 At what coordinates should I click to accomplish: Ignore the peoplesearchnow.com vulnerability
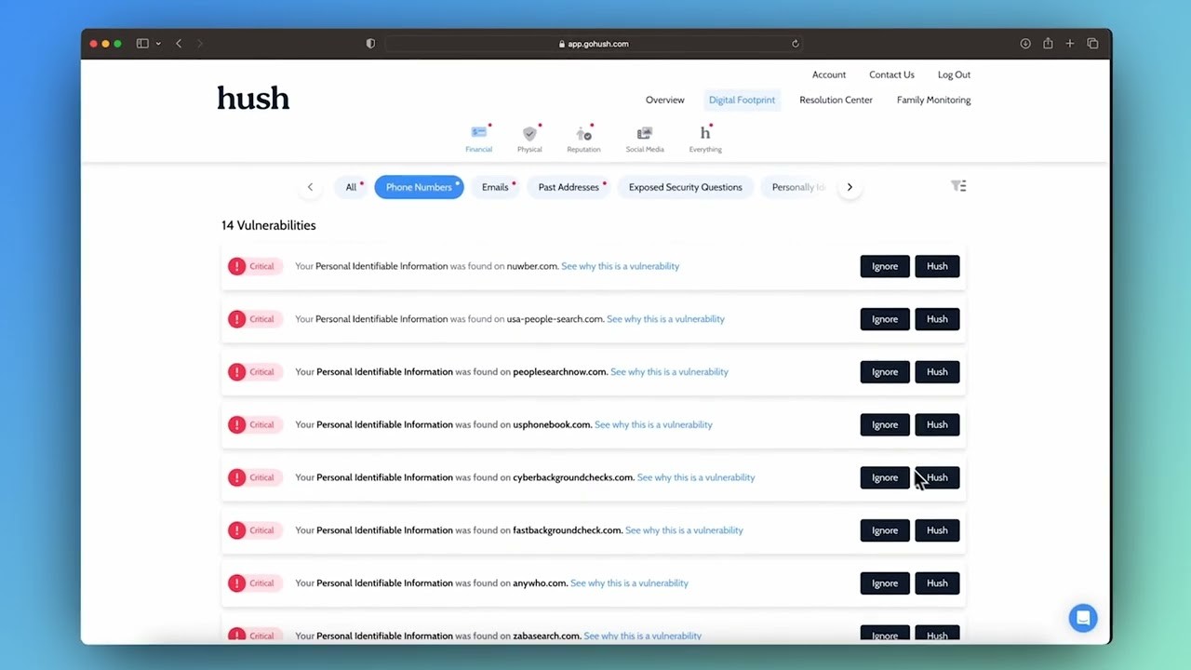(885, 372)
